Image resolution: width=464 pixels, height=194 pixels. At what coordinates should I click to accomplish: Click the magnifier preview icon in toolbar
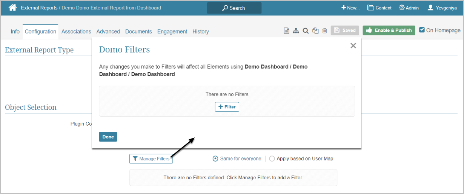coord(306,31)
